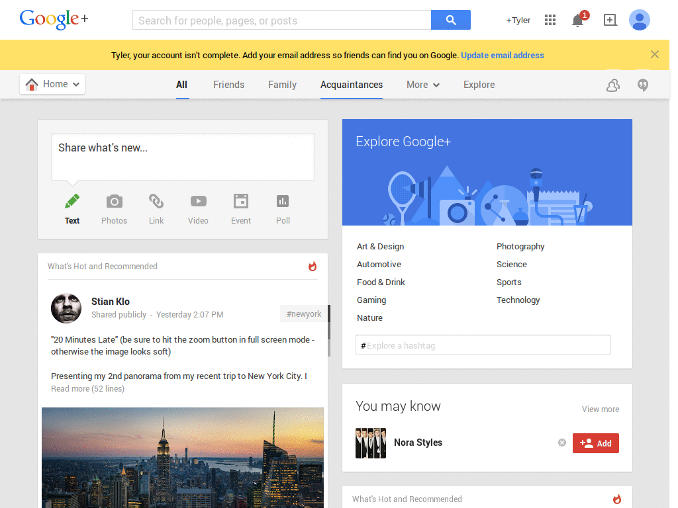Choose the Link attachment icon
The image size is (678, 508).
(156, 202)
